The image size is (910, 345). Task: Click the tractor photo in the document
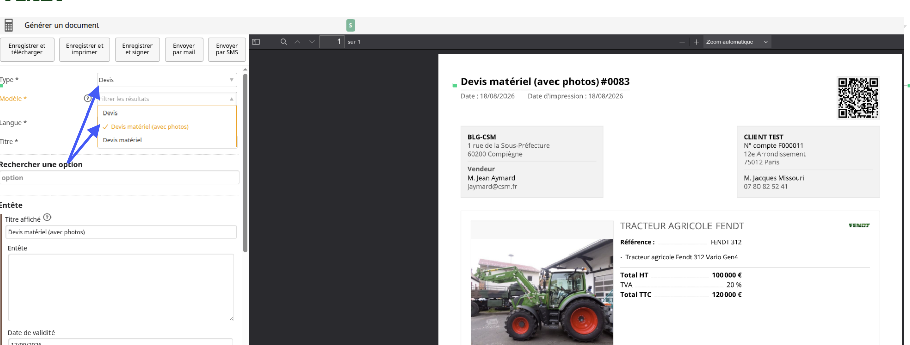(x=542, y=292)
